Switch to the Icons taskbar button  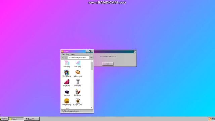coord(16,119)
